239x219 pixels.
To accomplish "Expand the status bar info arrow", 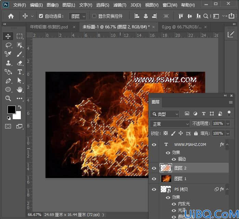I will (x=103, y=215).
